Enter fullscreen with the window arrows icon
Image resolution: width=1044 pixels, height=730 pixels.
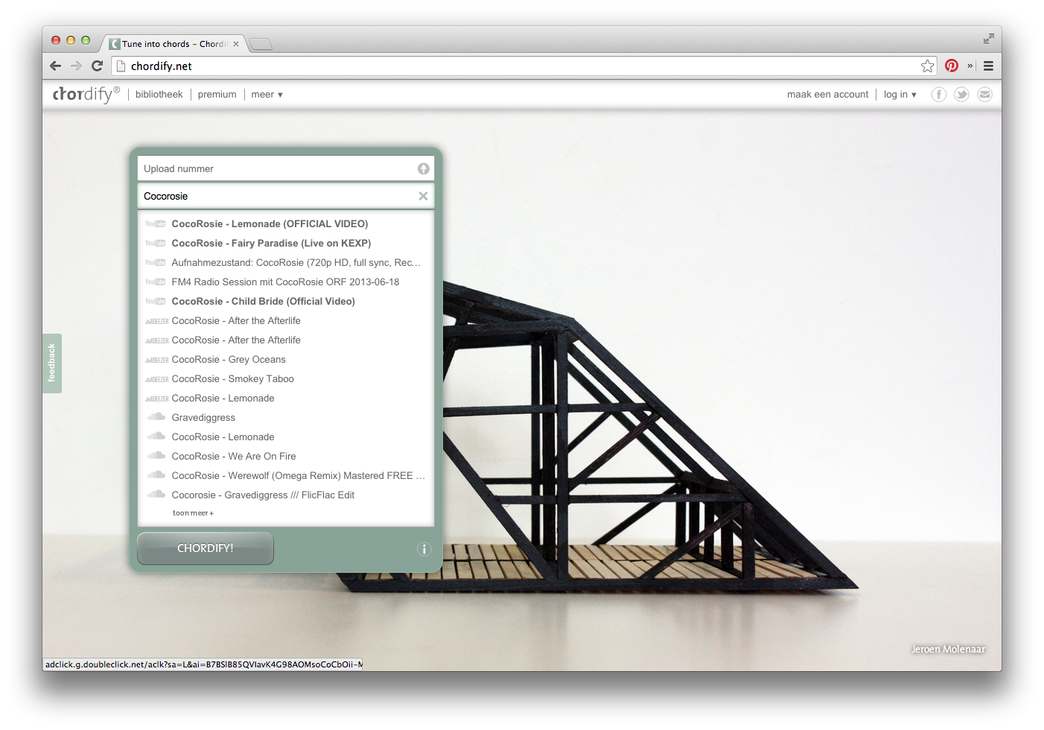pos(988,39)
